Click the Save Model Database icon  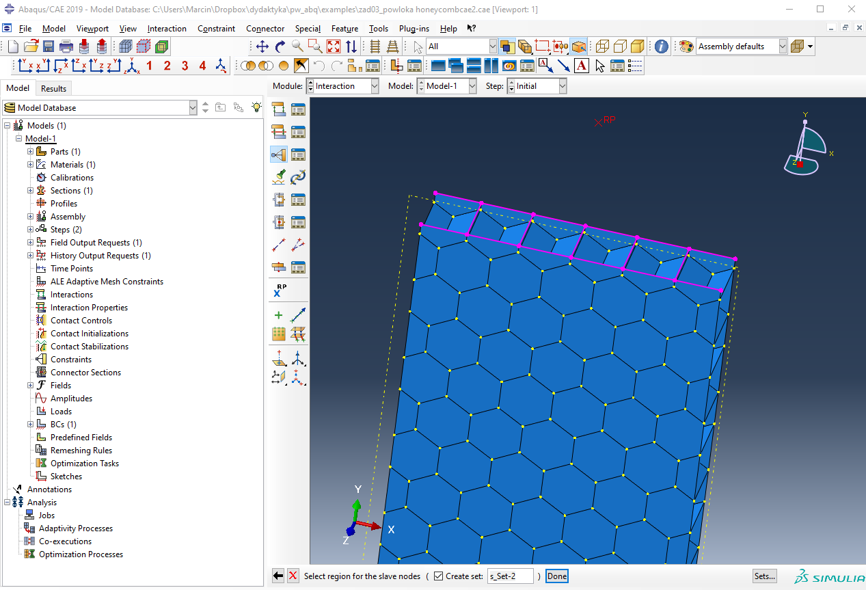coord(49,46)
